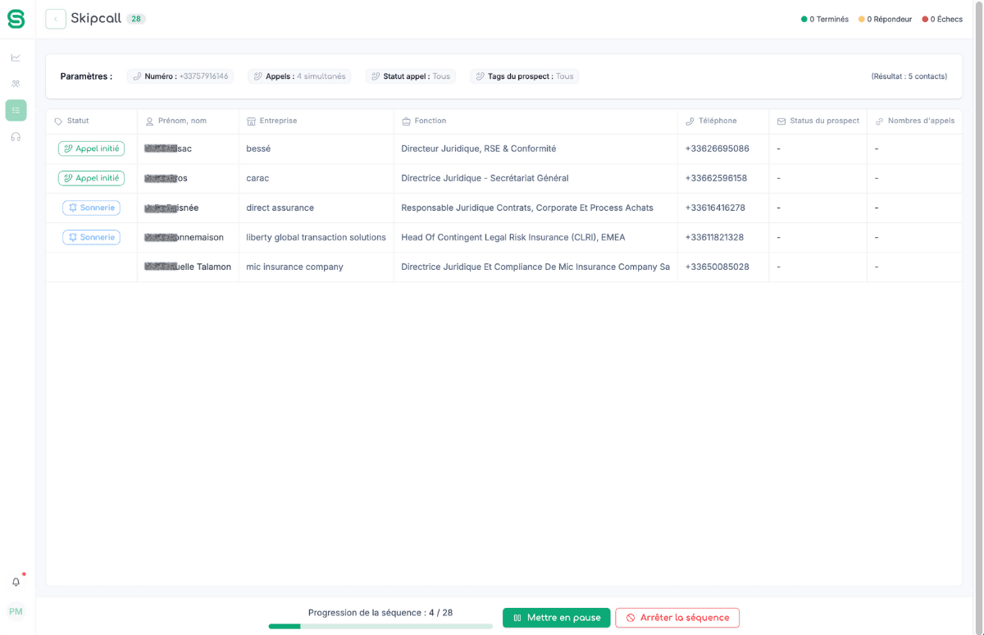
Task: Select the highlighted task list sidebar icon
Action: (x=16, y=110)
